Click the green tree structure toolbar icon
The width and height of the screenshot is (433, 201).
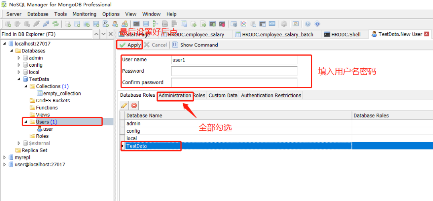[155, 24]
